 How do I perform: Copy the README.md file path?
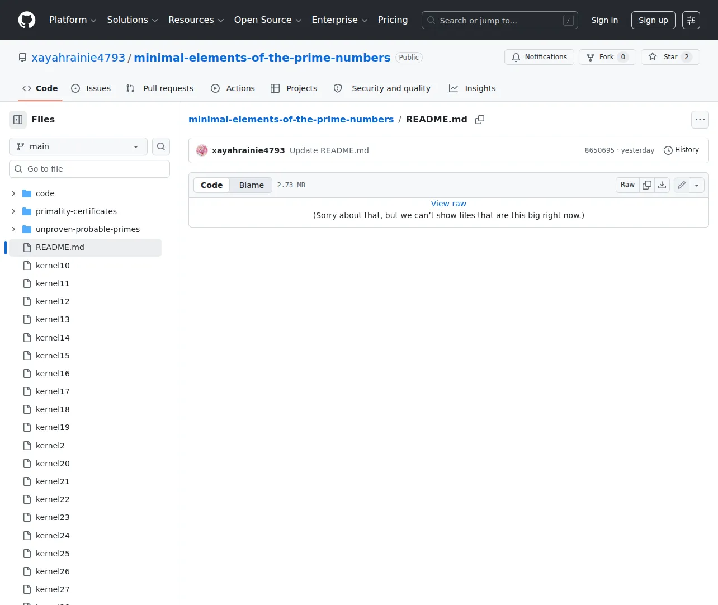480,120
